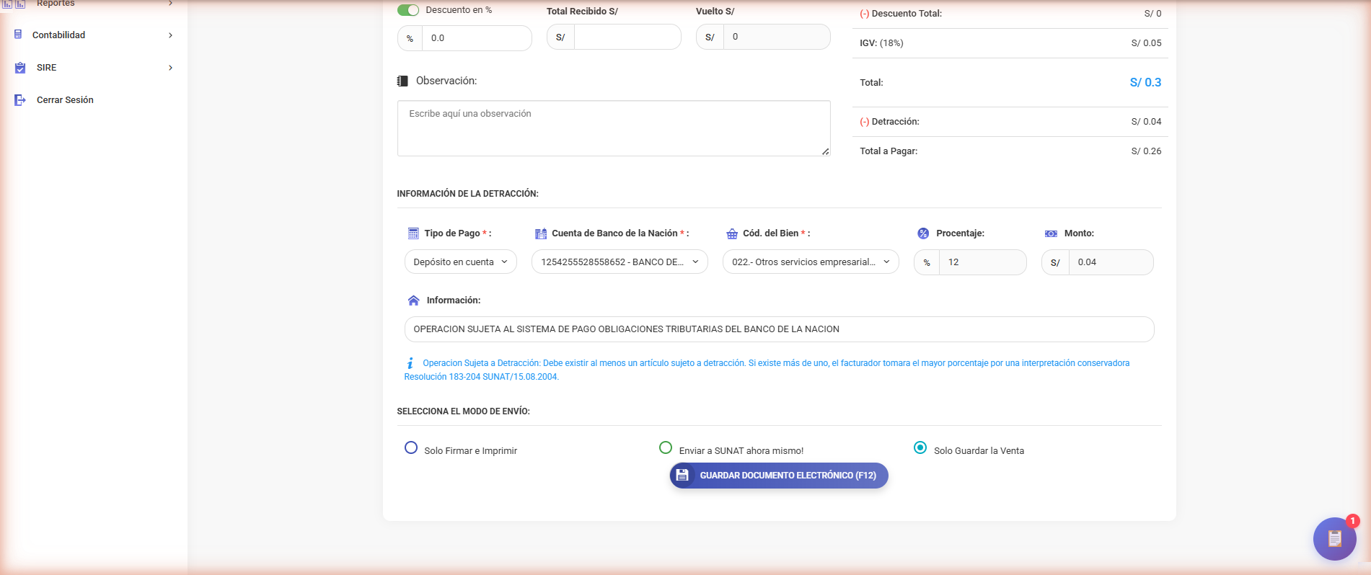The width and height of the screenshot is (1371, 575).
Task: Click the Detracción value S/ 0.04 in summary
Action: (1146, 122)
